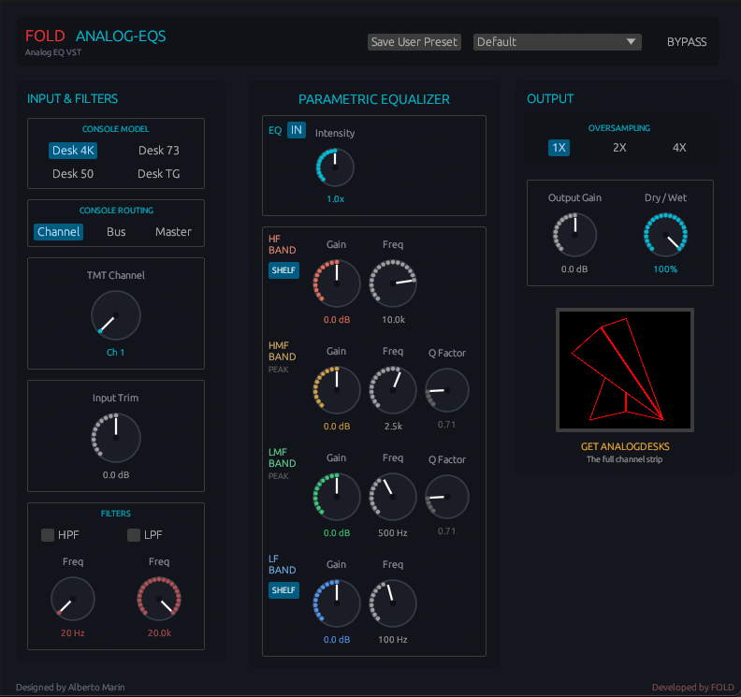Click the 100% Dry/Wet value
The image size is (741, 697).
[665, 269]
